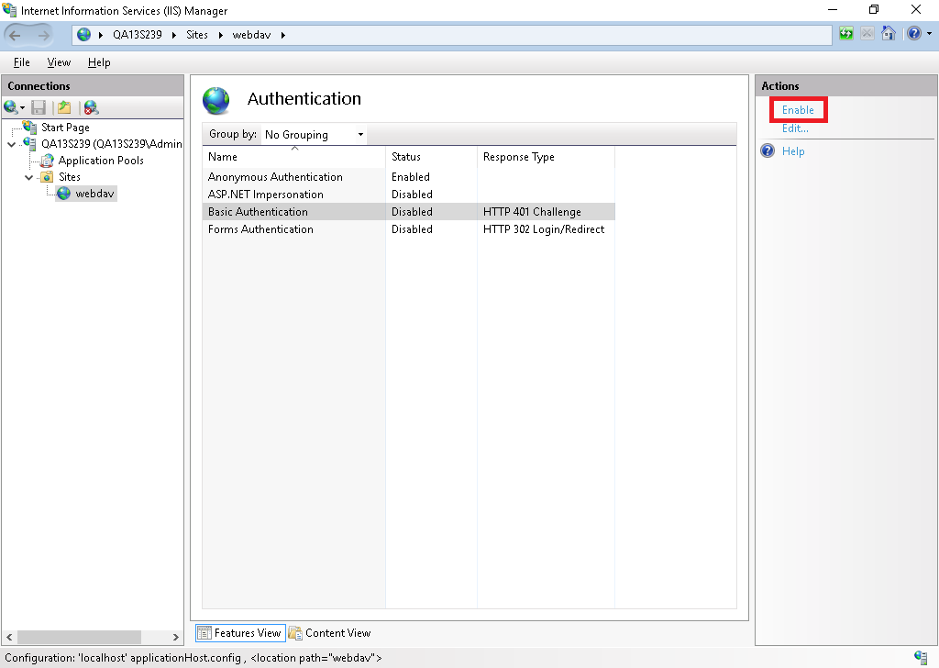Click the Up folder icon in Connections

(64, 107)
